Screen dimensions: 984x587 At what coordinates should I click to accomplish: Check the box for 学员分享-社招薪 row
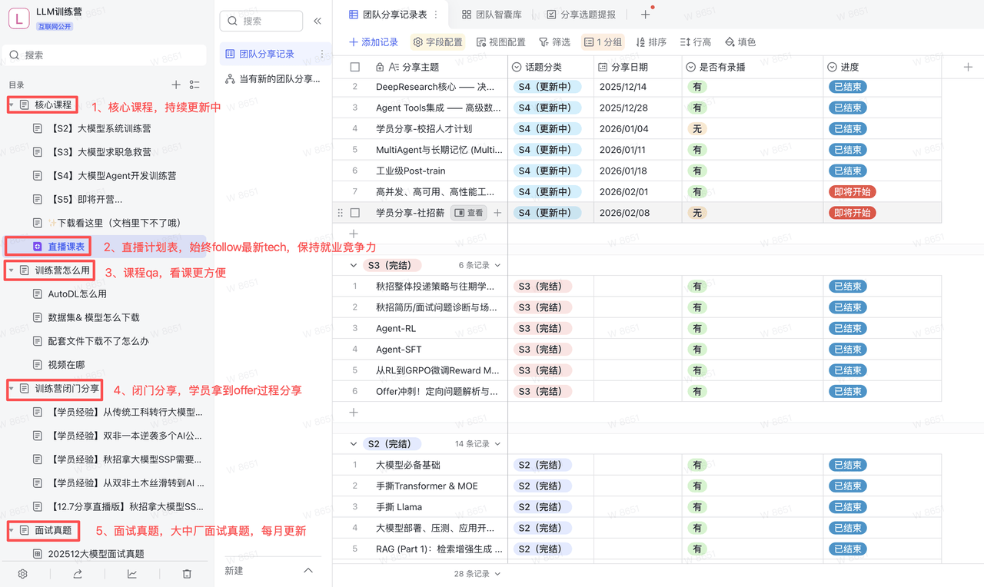click(355, 213)
